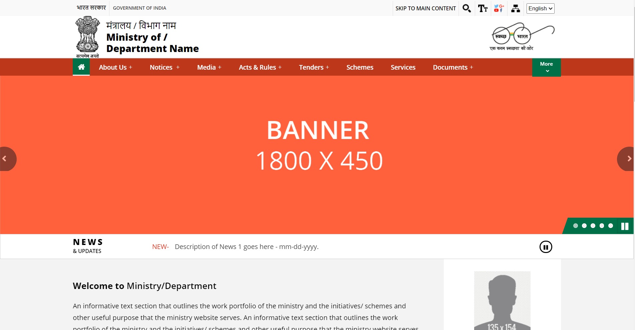The image size is (635, 330).
Task: Click the Home icon in navigation bar
Action: pyautogui.click(x=81, y=67)
